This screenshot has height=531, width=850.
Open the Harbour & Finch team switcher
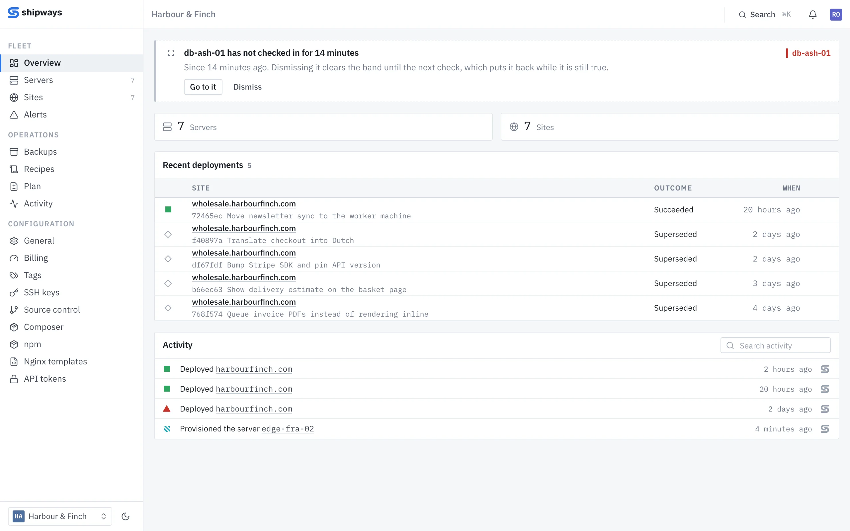pyautogui.click(x=60, y=516)
